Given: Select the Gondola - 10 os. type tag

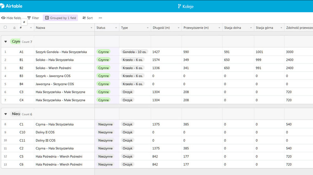Looking at the screenshot, I should click(x=134, y=52).
